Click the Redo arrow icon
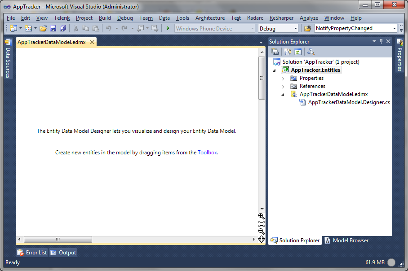The width and height of the screenshot is (408, 271). tap(124, 28)
